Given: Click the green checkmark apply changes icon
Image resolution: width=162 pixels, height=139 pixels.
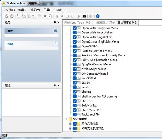Looking at the screenshot, I should coord(7,16).
